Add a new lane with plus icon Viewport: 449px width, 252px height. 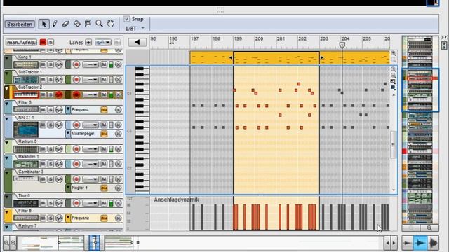pos(88,43)
